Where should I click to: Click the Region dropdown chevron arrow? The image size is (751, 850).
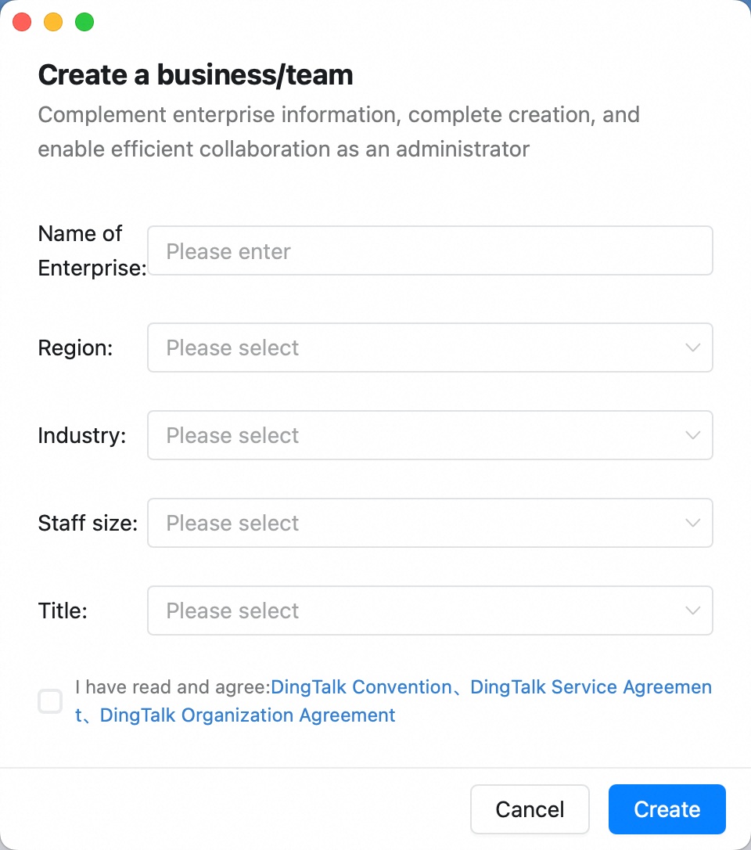pos(693,348)
